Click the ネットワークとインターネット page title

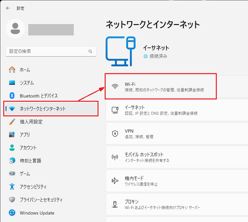153,25
